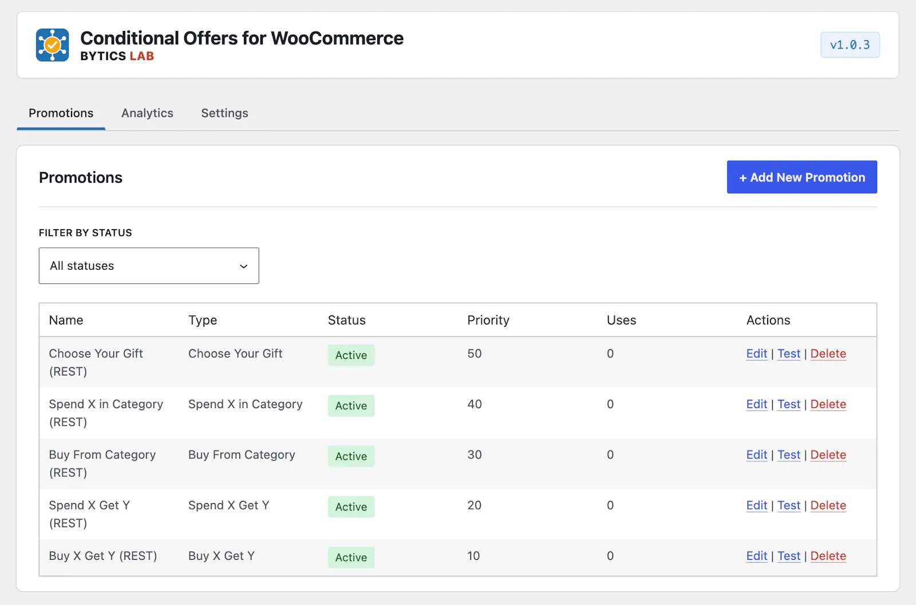The width and height of the screenshot is (916, 605).
Task: Edit the Spend X Get Y promotion
Action: [757, 505]
